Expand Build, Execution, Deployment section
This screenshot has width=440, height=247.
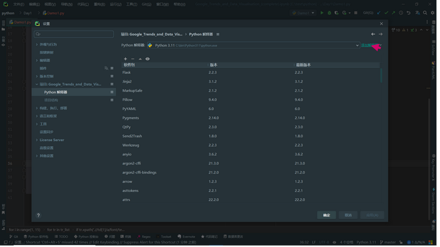click(x=37, y=108)
